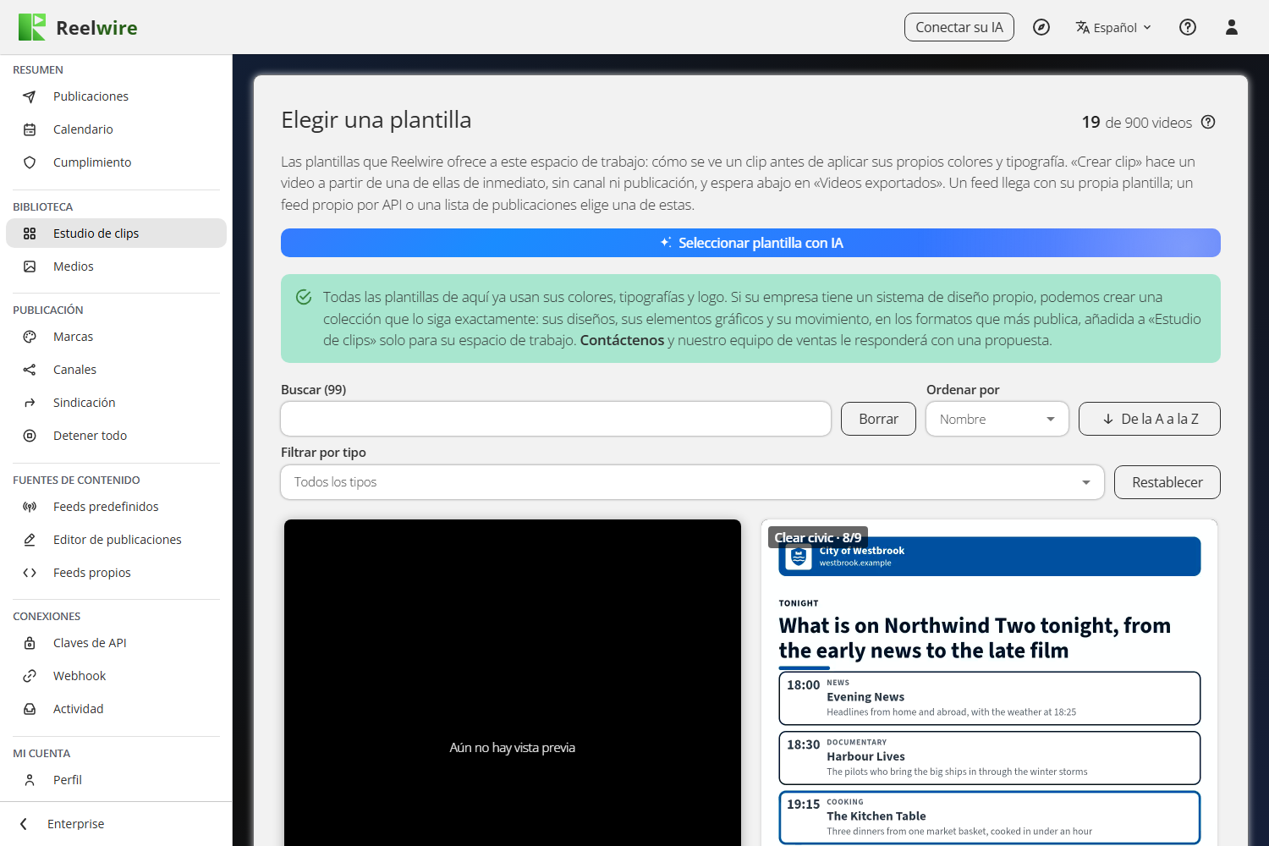Viewport: 1269px width, 846px height.
Task: Click the Webhook link icon
Action: 30,676
